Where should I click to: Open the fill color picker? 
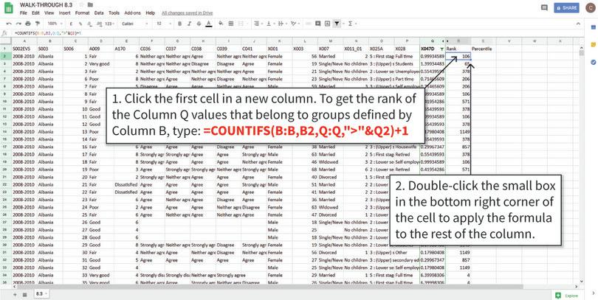(x=221, y=24)
